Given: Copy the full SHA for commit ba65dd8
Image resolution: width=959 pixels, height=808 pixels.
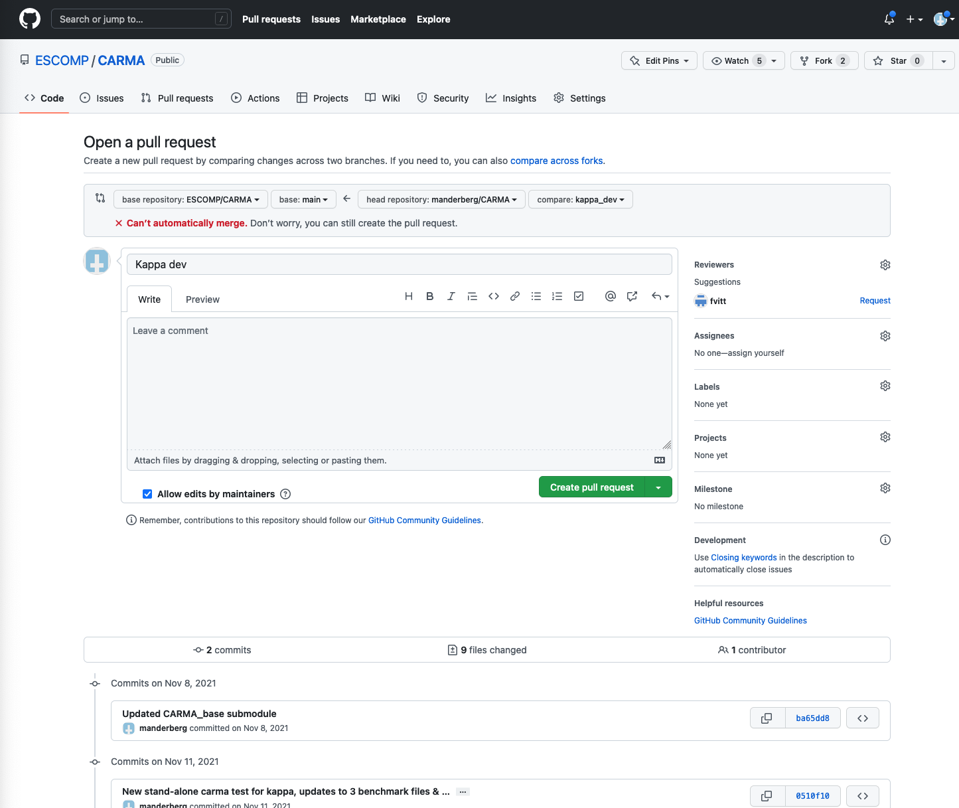Looking at the screenshot, I should (x=767, y=718).
